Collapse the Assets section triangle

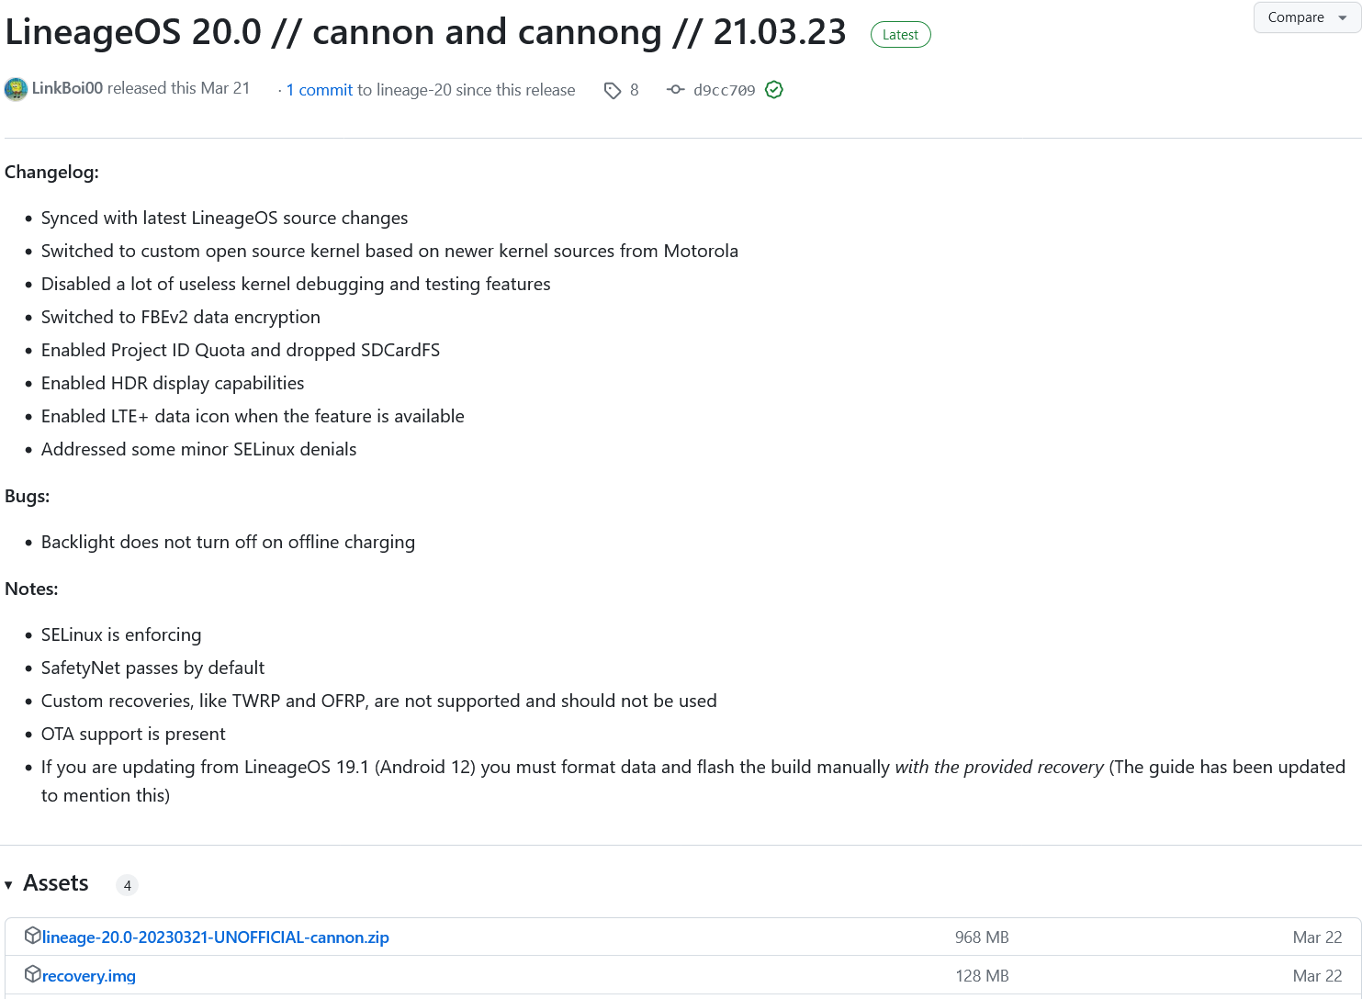[8, 885]
